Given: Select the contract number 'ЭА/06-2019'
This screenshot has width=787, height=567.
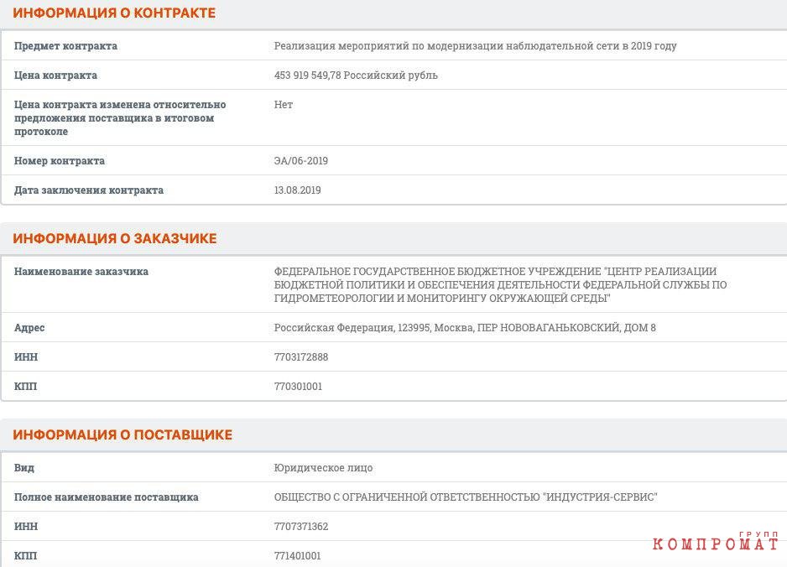Looking at the screenshot, I should click(301, 160).
